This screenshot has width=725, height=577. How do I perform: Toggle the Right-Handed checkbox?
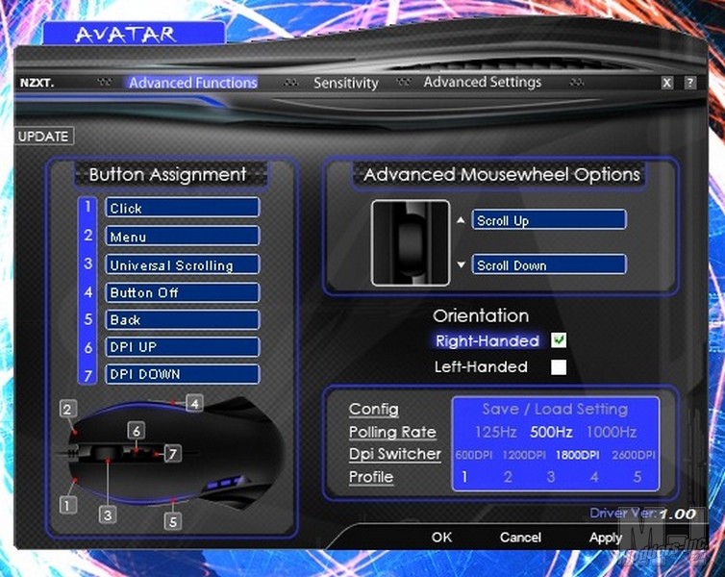pos(559,340)
